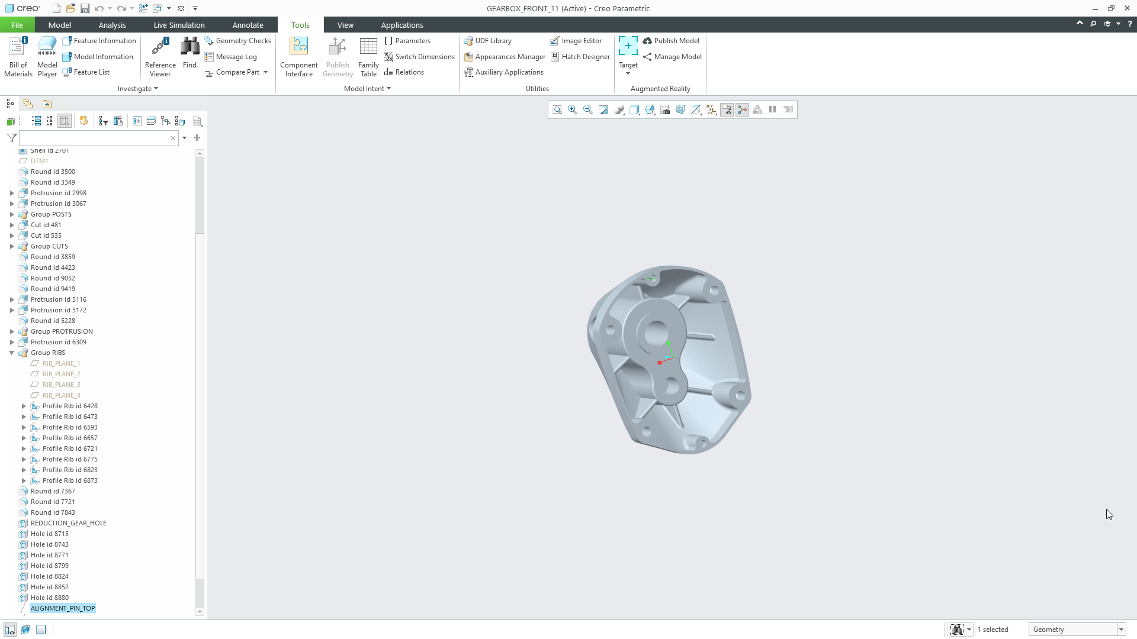This screenshot has width=1137, height=639.
Task: Toggle annotation display in graphics toolbar
Action: coord(727,109)
